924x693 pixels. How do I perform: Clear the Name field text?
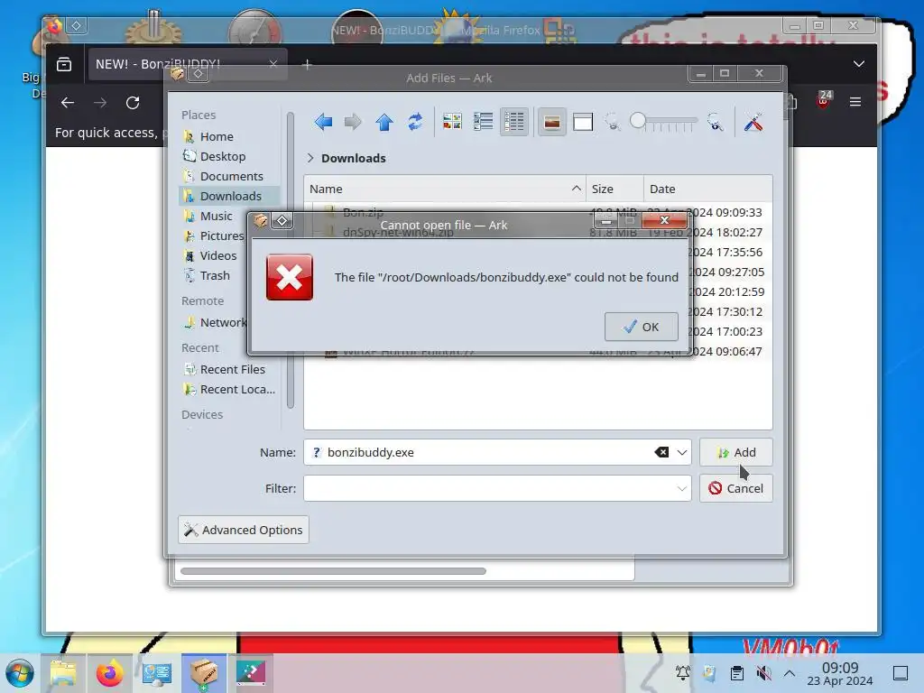[661, 453]
